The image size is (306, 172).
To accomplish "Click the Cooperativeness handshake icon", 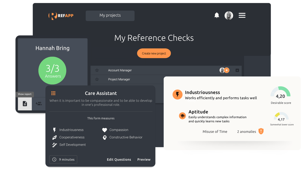I will 54,137.
